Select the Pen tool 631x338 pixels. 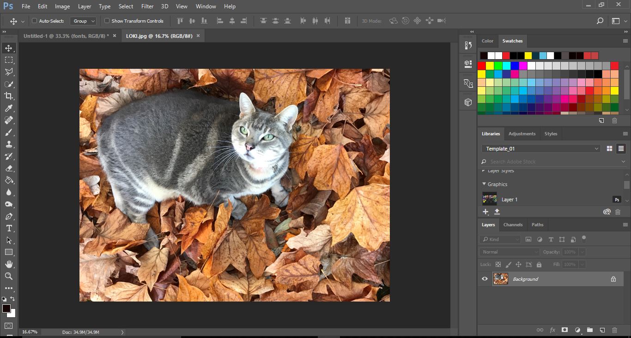pyautogui.click(x=9, y=216)
